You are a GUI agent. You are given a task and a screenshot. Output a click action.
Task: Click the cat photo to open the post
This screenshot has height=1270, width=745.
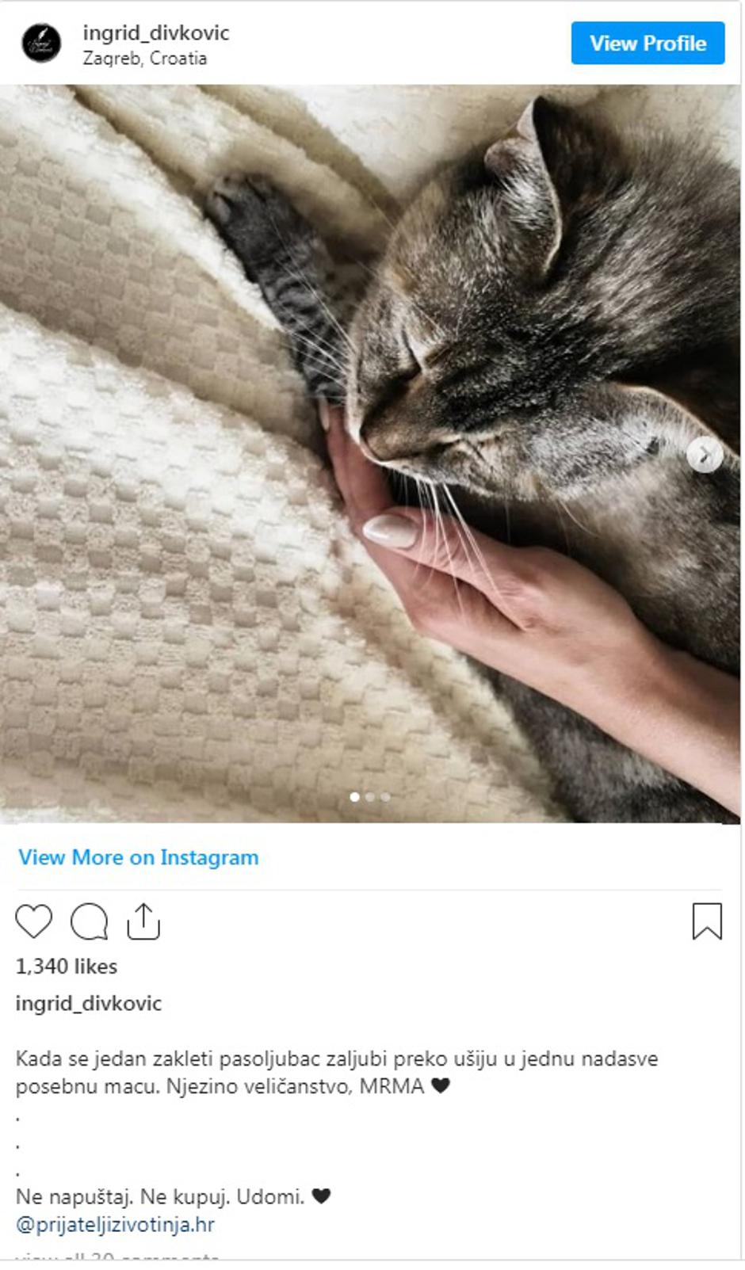370,453
